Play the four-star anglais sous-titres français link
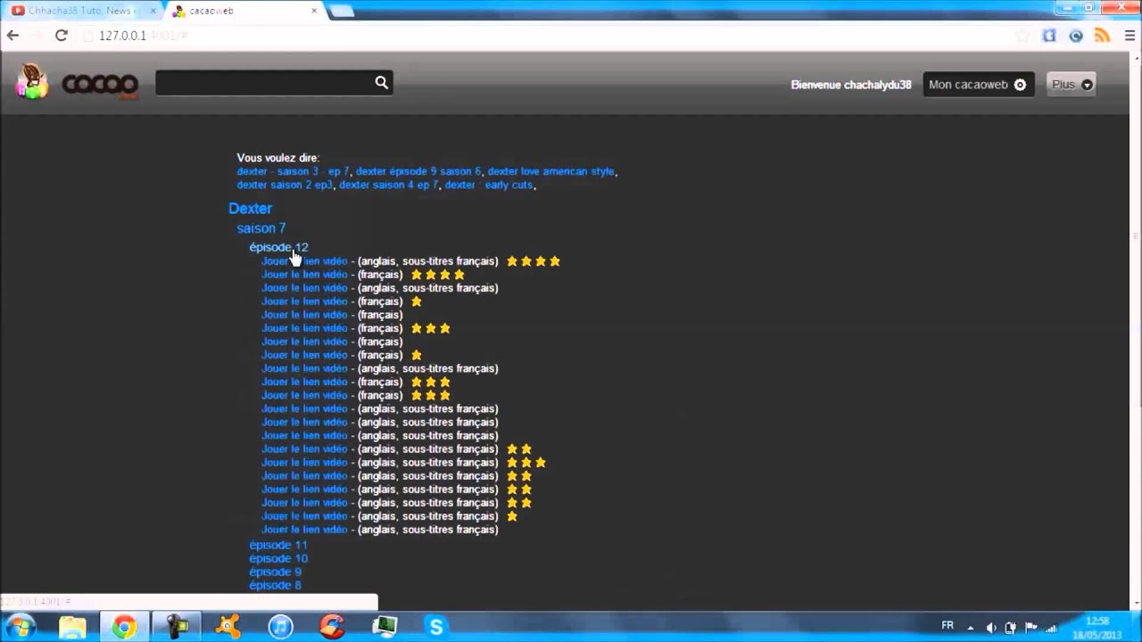 pos(304,261)
